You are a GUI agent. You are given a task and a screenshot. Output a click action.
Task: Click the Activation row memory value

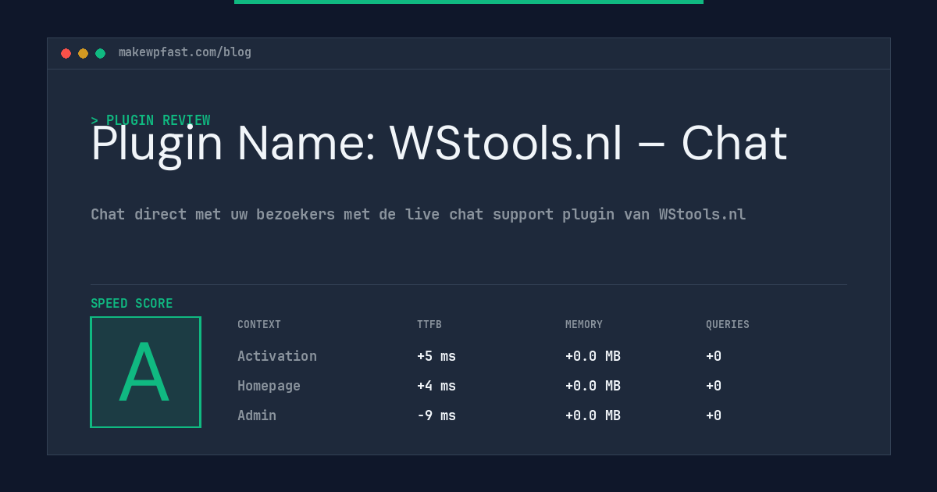pos(593,356)
